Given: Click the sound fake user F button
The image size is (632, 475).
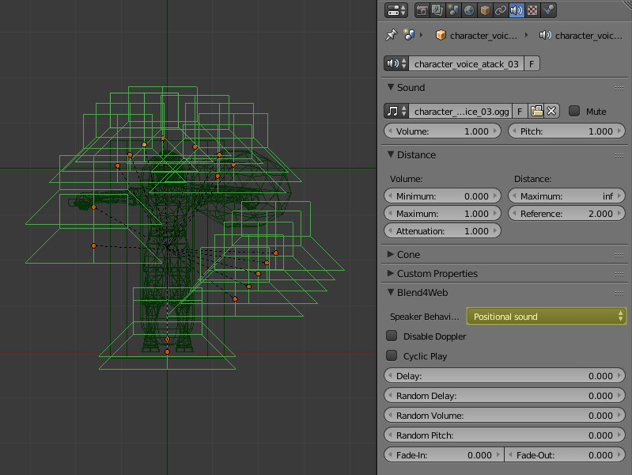Looking at the screenshot, I should pyautogui.click(x=520, y=111).
